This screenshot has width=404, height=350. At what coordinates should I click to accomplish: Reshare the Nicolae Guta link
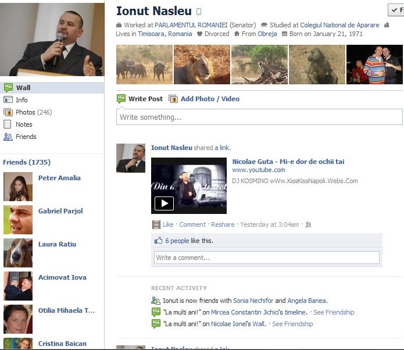[x=223, y=224]
